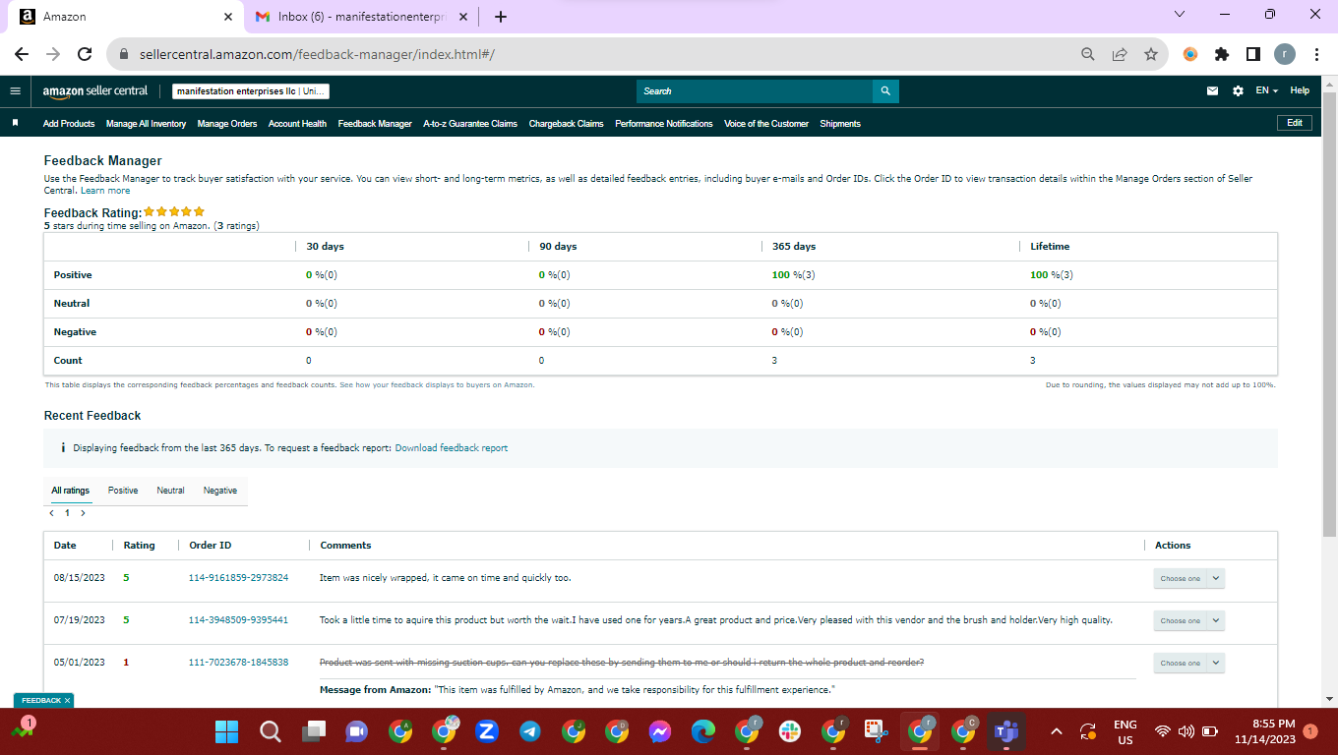Bookmark this page with the star icon
Image resolution: width=1338 pixels, height=755 pixels.
1150,55
